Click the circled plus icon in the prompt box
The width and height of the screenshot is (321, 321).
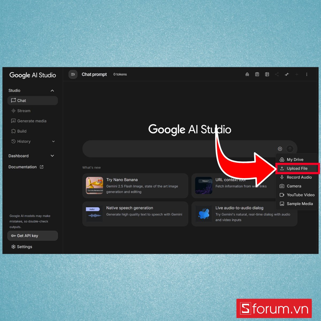coord(280,149)
